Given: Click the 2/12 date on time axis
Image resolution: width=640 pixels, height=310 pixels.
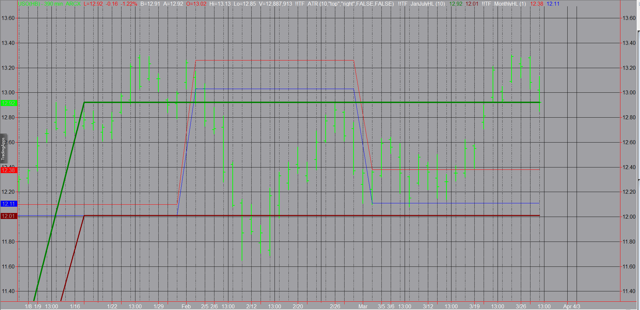Looking at the screenshot, I should (x=251, y=306).
